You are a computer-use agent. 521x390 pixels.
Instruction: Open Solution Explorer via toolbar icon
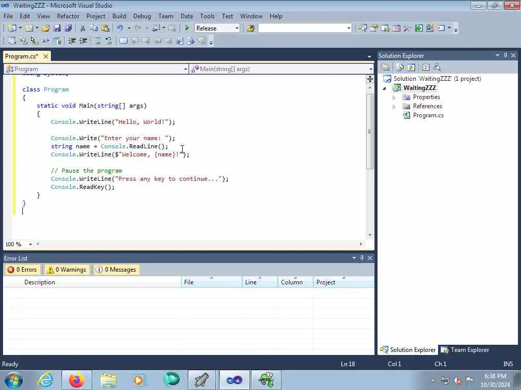362,28
